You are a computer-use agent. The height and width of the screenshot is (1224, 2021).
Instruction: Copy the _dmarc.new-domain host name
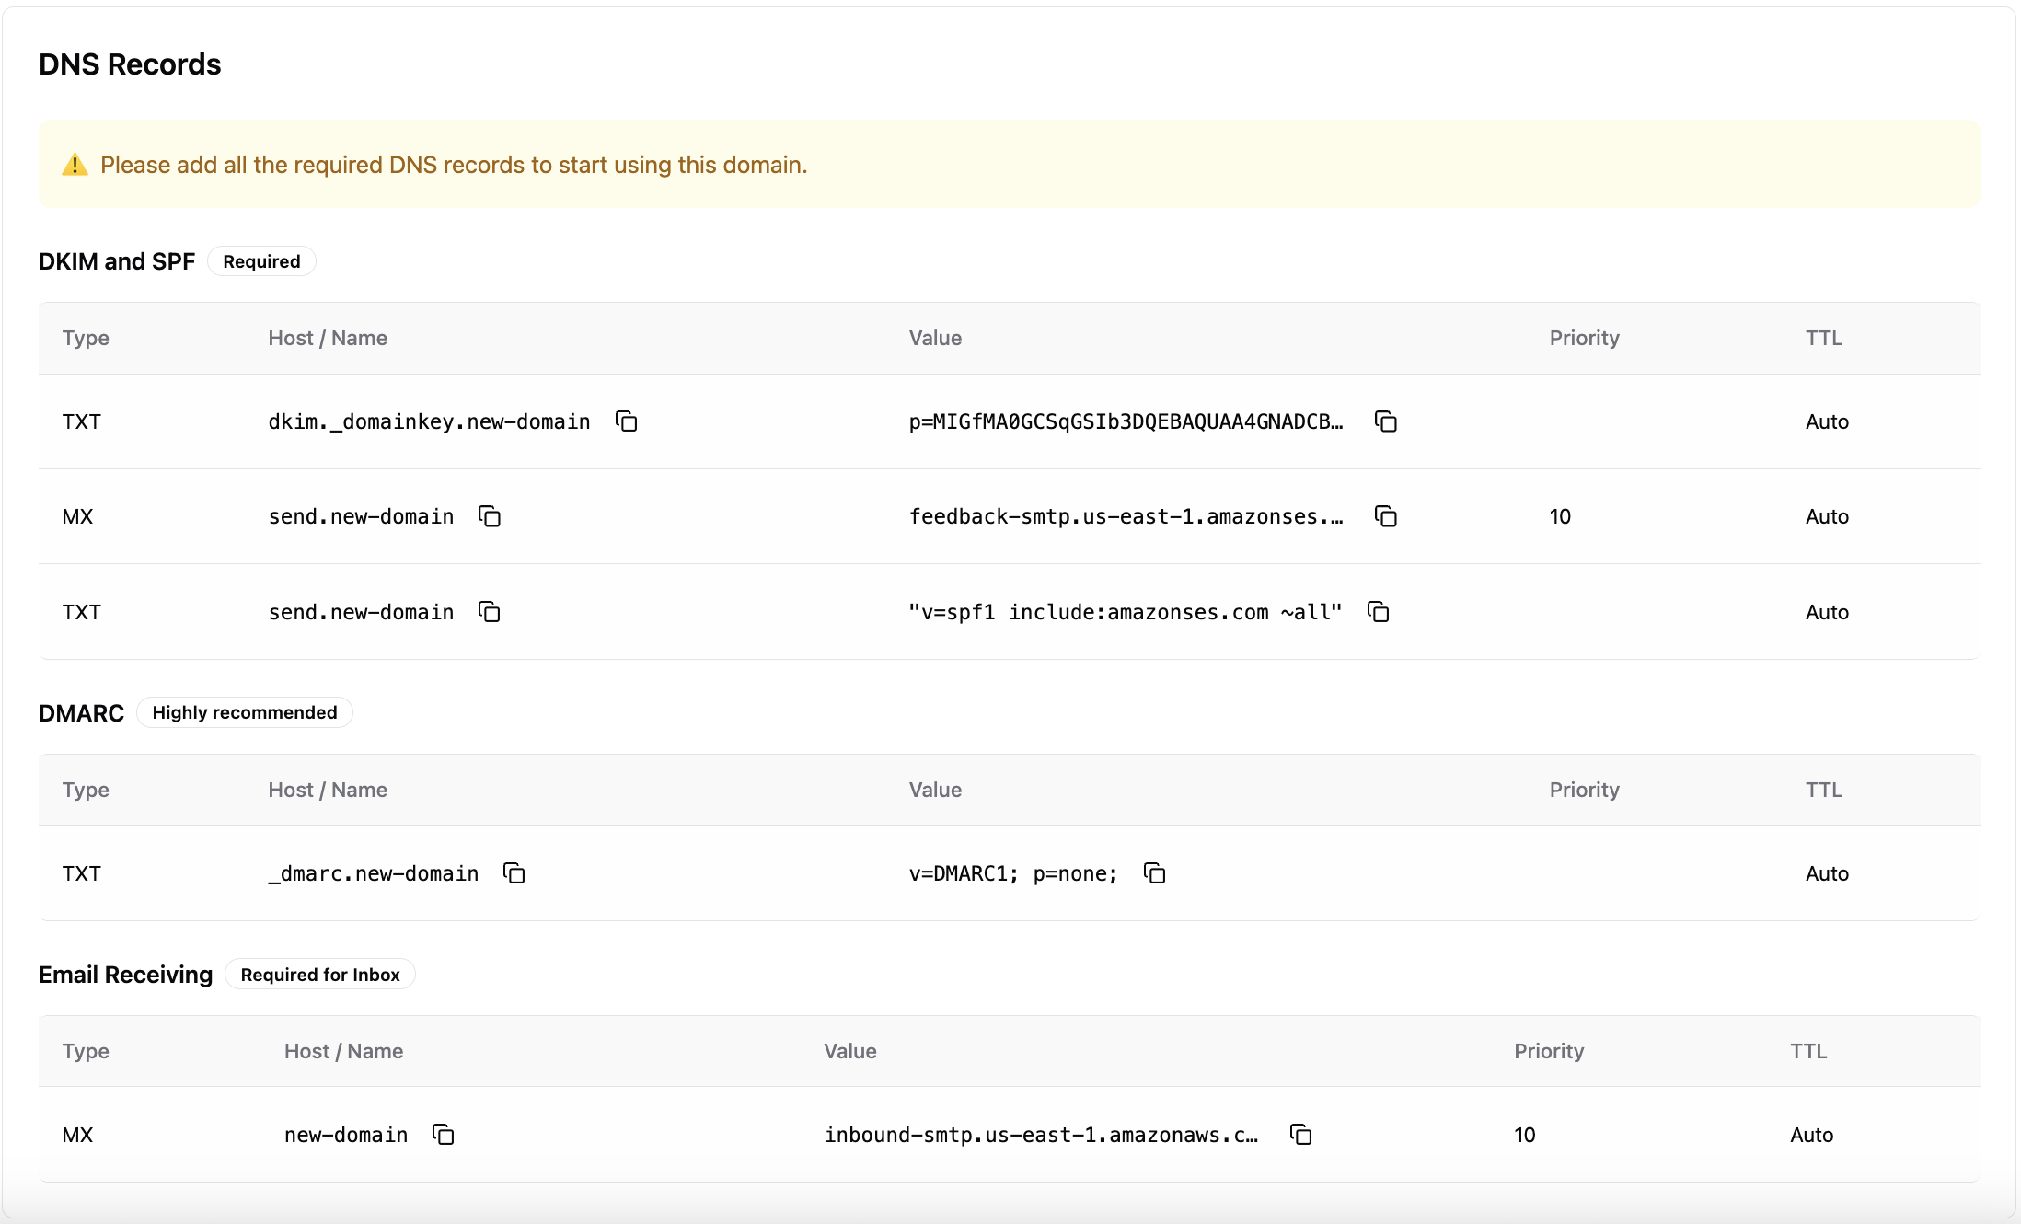pos(513,873)
